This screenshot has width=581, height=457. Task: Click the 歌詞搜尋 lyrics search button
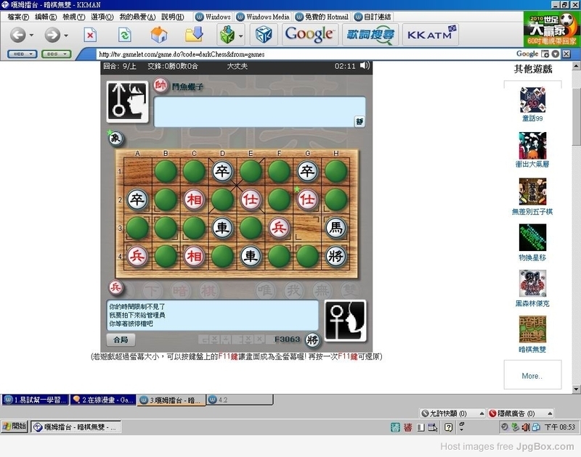[x=370, y=35]
